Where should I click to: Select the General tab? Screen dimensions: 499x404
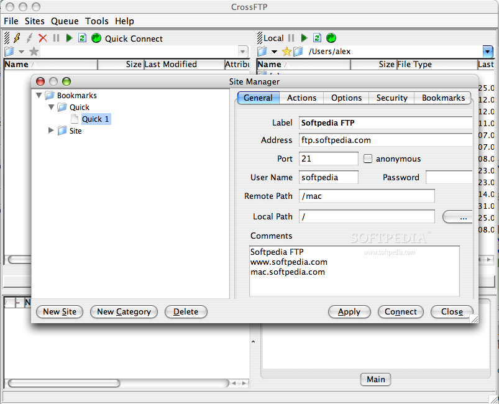258,98
